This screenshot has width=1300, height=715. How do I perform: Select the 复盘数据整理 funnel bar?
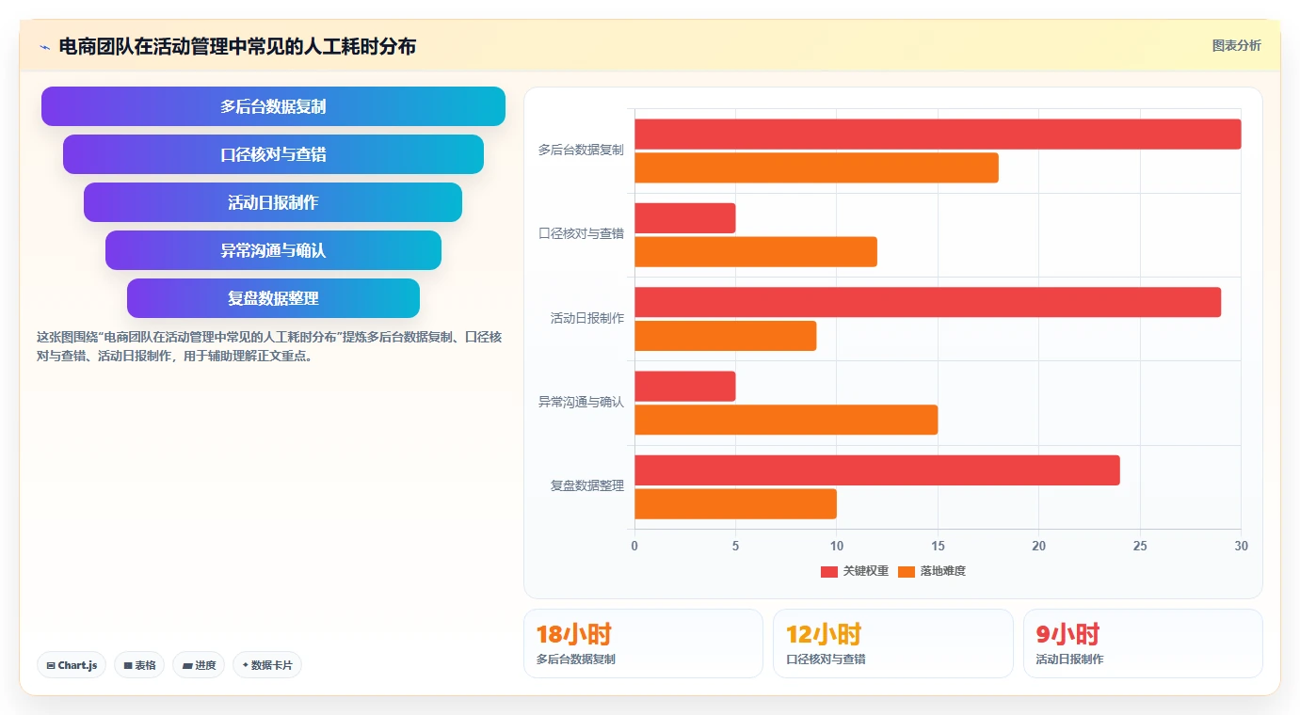tap(273, 298)
